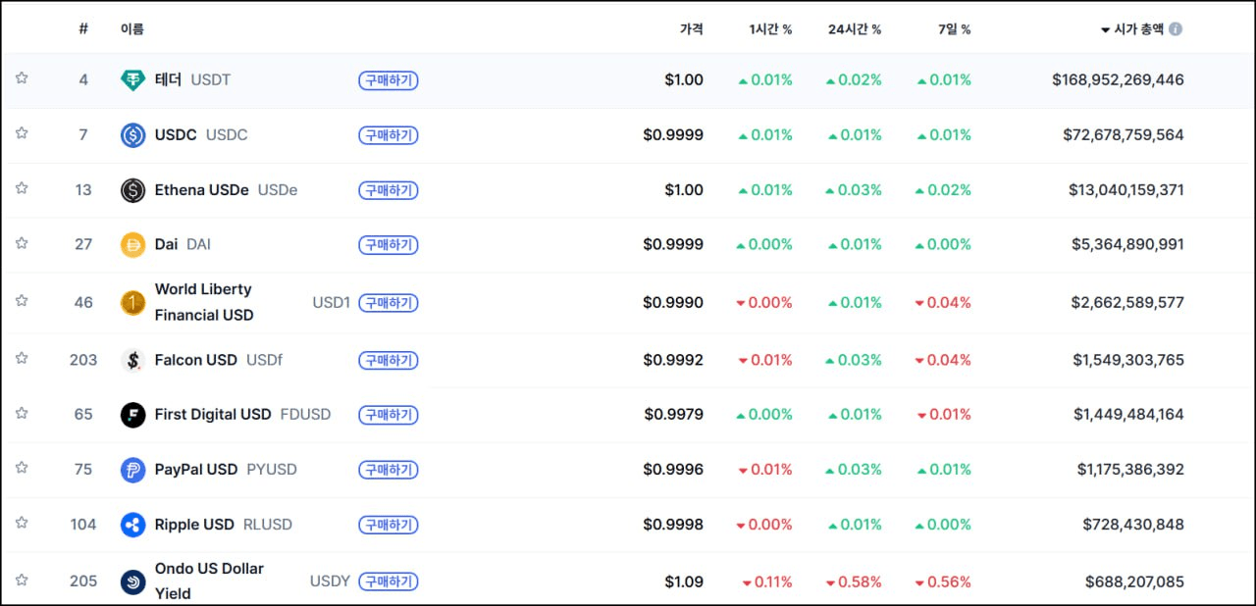Buy First Digital USD via 구매하기
Image resolution: width=1256 pixels, height=606 pixels.
pyautogui.click(x=389, y=415)
